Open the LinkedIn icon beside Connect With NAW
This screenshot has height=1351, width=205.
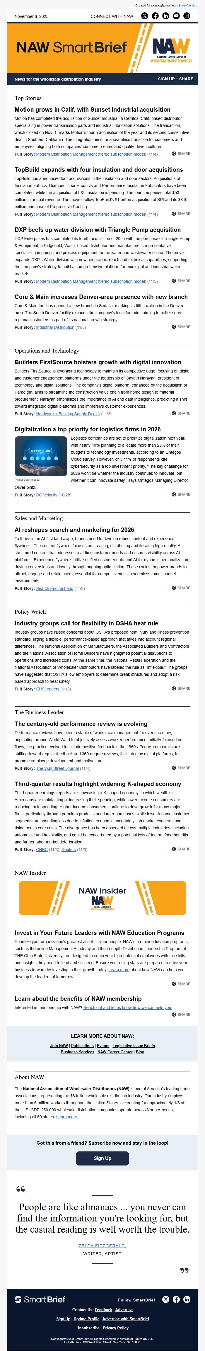point(166,16)
